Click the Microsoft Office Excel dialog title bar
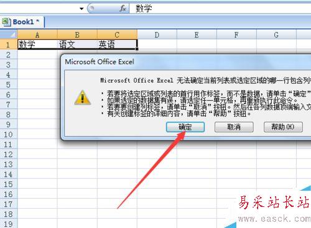 tap(187, 62)
